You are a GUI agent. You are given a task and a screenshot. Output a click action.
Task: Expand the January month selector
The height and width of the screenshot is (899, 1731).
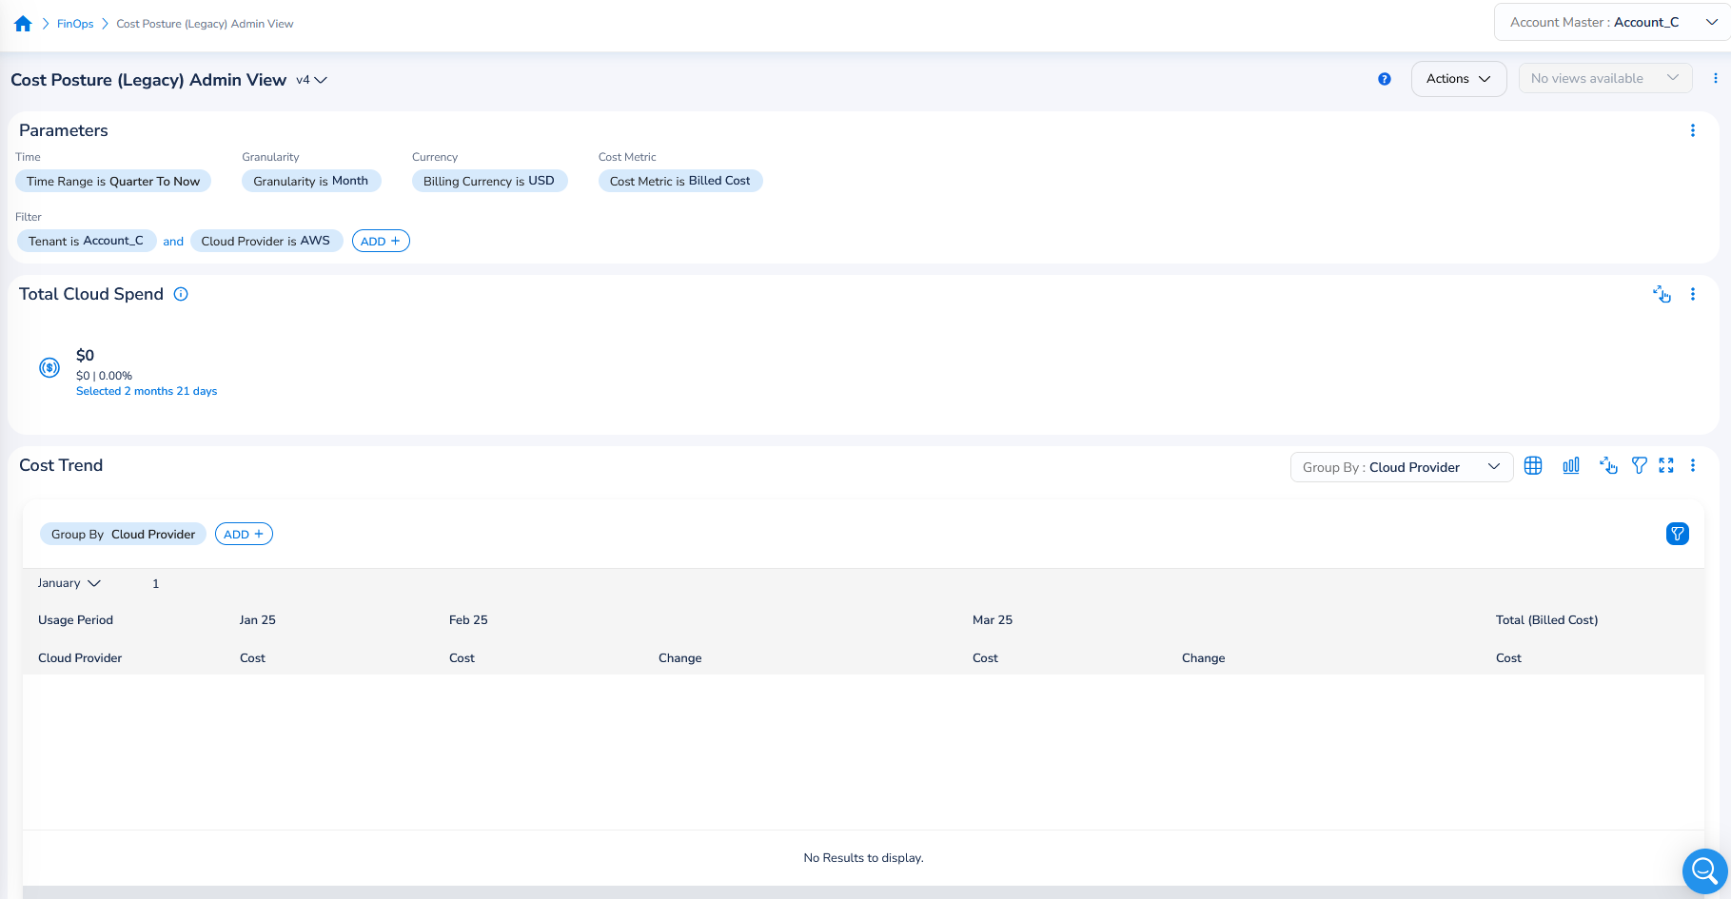click(x=69, y=583)
